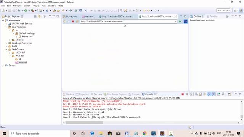Minimize the Project Explorer panel
The image size is (244, 137).
53,16
